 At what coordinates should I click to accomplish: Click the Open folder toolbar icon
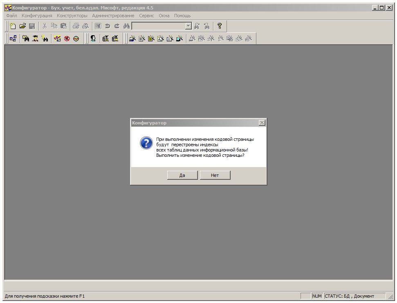22,26
